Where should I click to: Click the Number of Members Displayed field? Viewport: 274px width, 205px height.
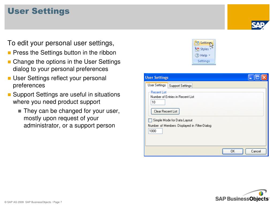[x=155, y=131]
